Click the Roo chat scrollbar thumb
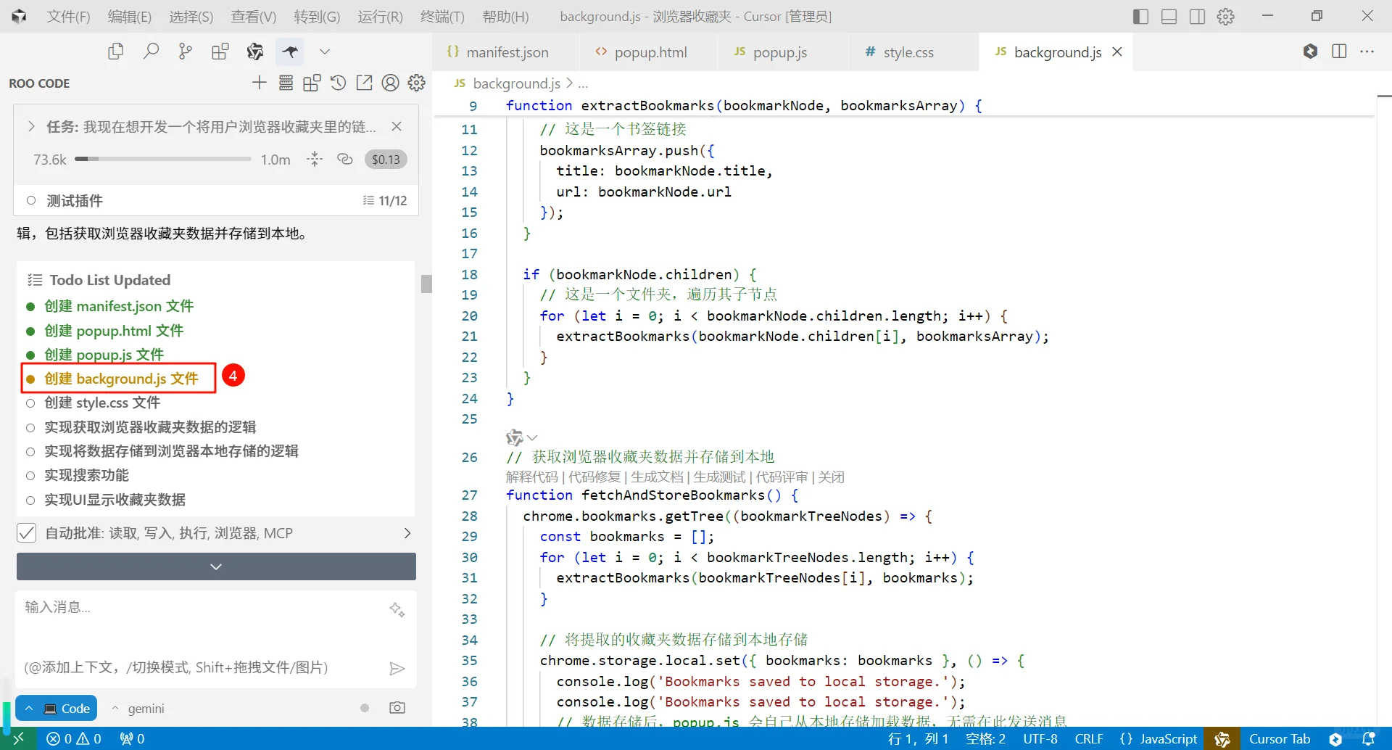 [426, 283]
